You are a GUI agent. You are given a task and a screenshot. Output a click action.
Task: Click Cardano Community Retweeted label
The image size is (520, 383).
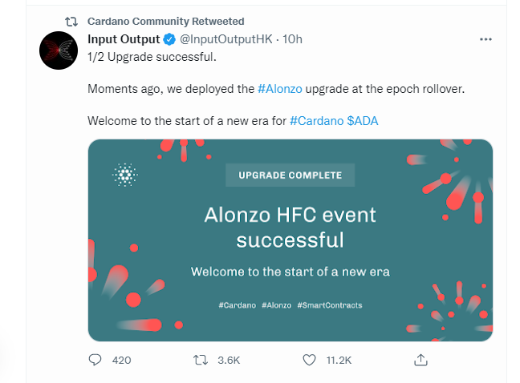tap(166, 22)
